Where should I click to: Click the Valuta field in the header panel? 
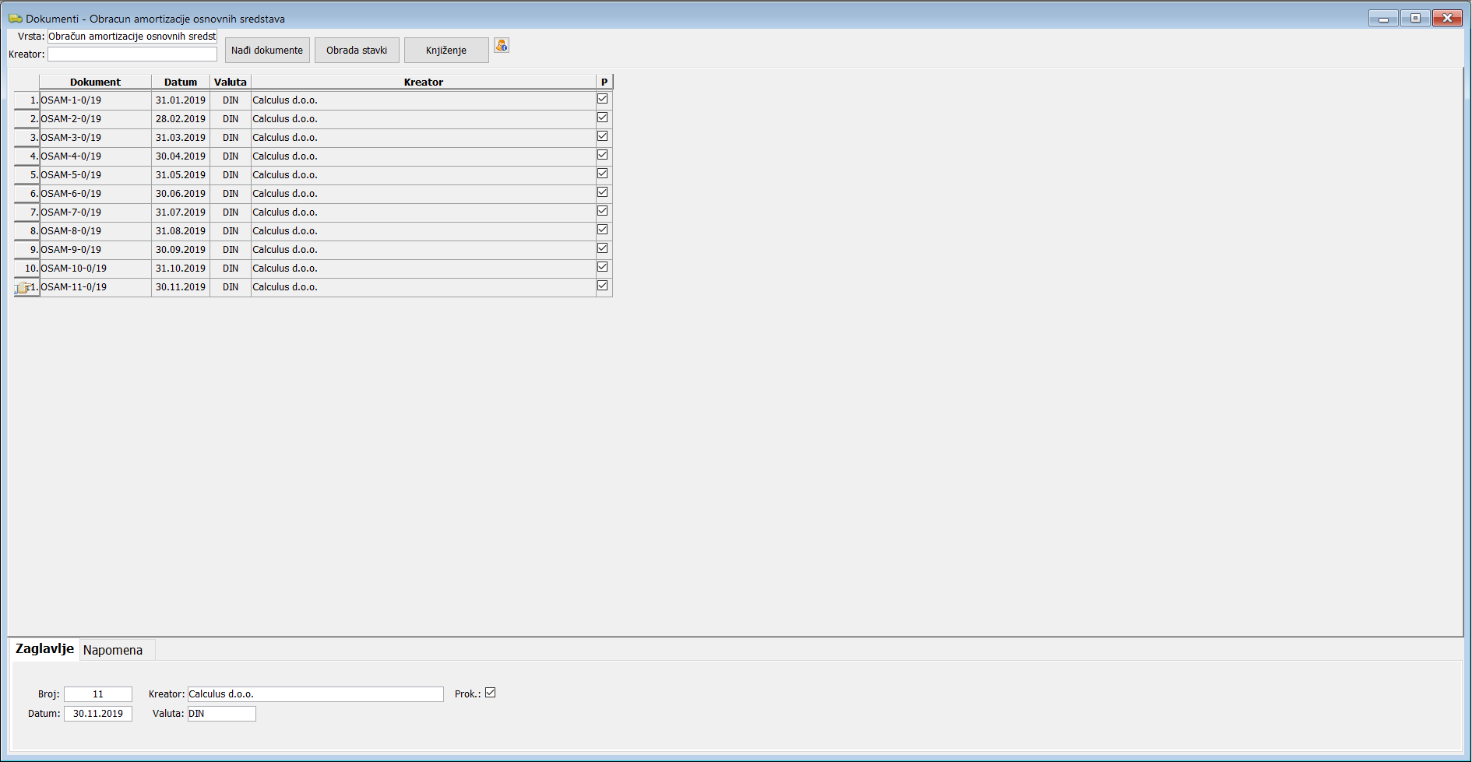pyautogui.click(x=221, y=714)
